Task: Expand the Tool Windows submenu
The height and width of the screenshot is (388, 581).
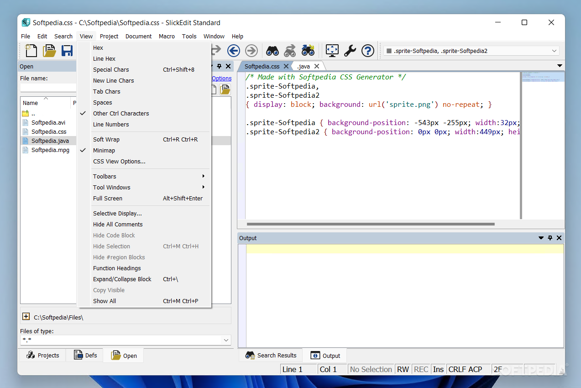Action: (144, 187)
